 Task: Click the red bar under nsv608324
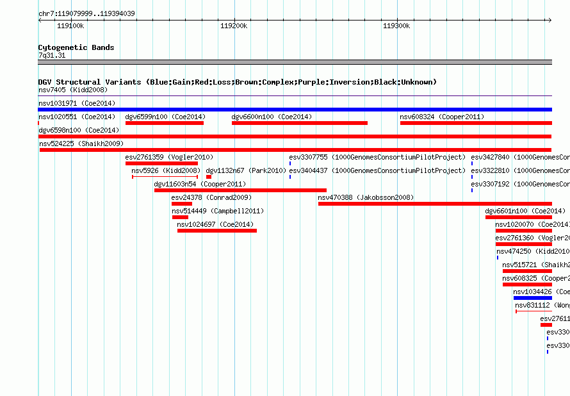pyautogui.click(x=476, y=123)
